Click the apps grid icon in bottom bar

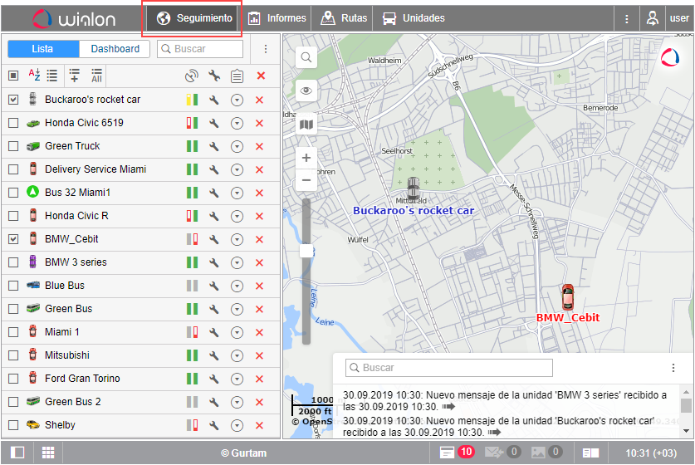(48, 453)
